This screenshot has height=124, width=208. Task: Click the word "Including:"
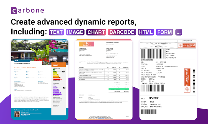coord(29,32)
